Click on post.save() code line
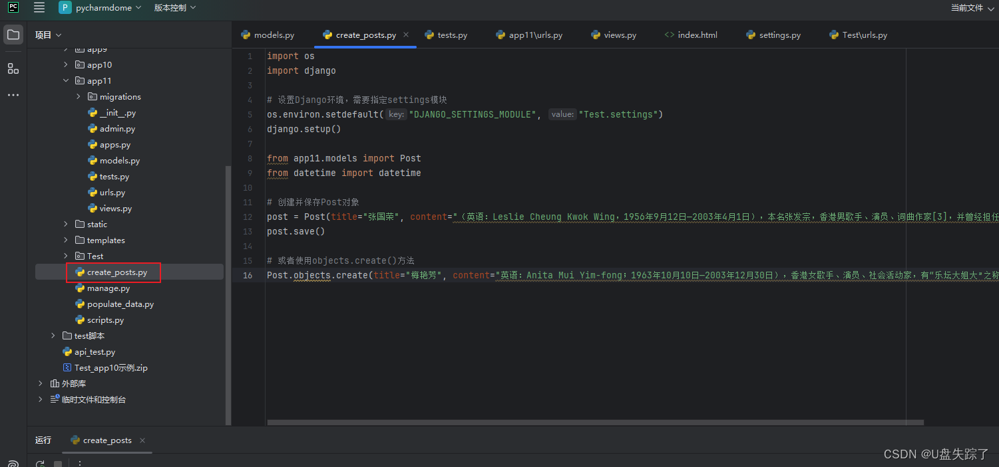999x467 pixels. pyautogui.click(x=296, y=231)
